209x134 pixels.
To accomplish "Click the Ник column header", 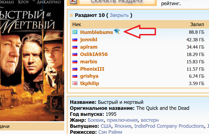I will [77, 24].
